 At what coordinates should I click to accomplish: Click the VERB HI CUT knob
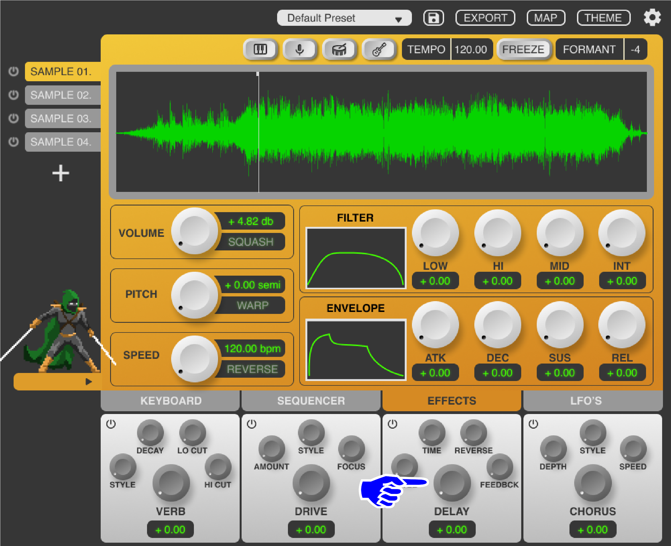point(218,467)
